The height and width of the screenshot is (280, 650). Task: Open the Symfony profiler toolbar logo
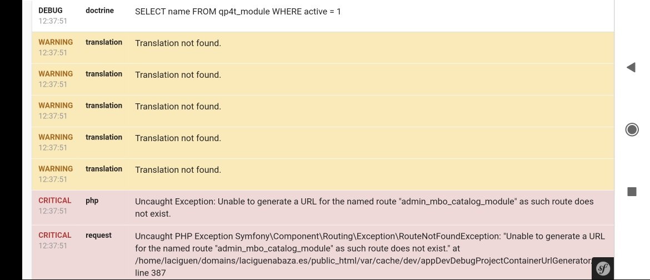pos(602,268)
